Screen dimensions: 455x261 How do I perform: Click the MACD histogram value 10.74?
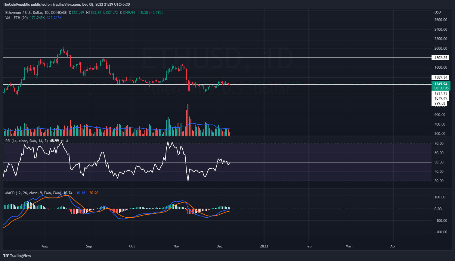pos(68,193)
